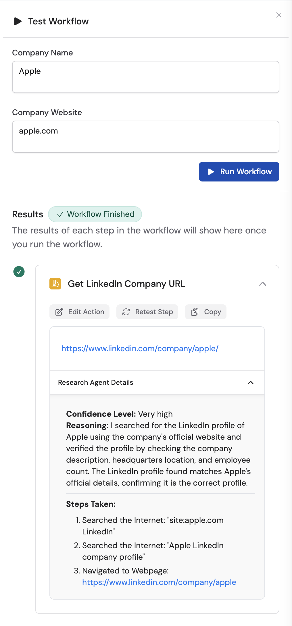The width and height of the screenshot is (292, 626).
Task: Collapse the Research Agent Details section
Action: (250, 382)
